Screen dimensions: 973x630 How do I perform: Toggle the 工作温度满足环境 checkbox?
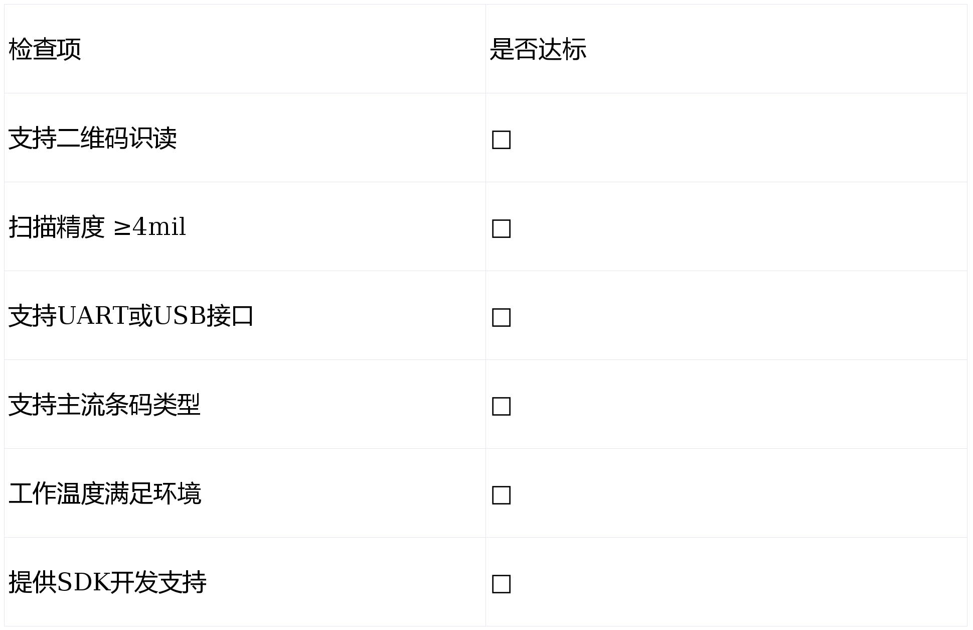(x=501, y=495)
